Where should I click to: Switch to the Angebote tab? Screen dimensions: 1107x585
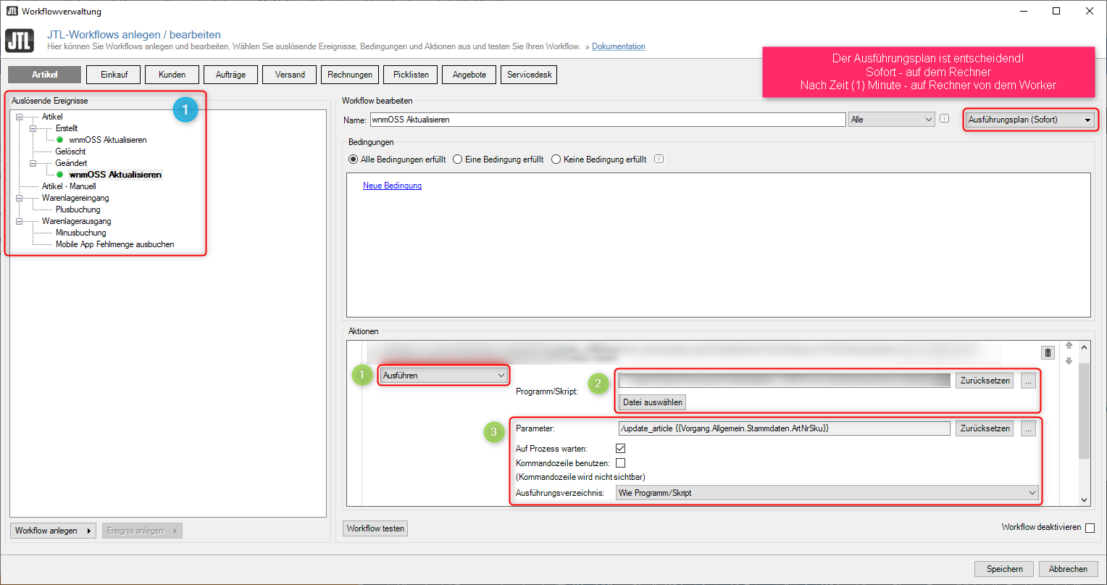pos(469,75)
